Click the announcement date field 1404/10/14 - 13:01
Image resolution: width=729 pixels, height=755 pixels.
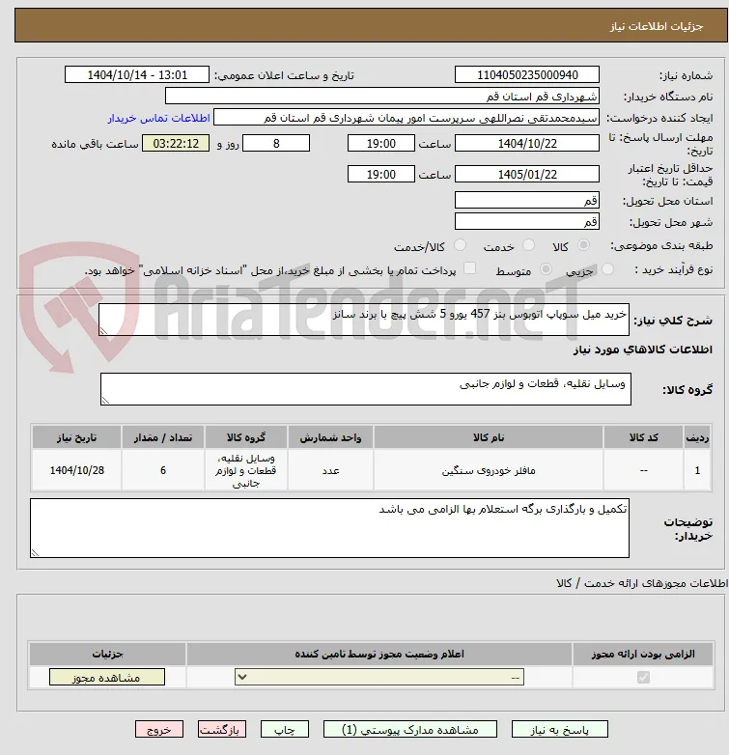[x=137, y=74]
